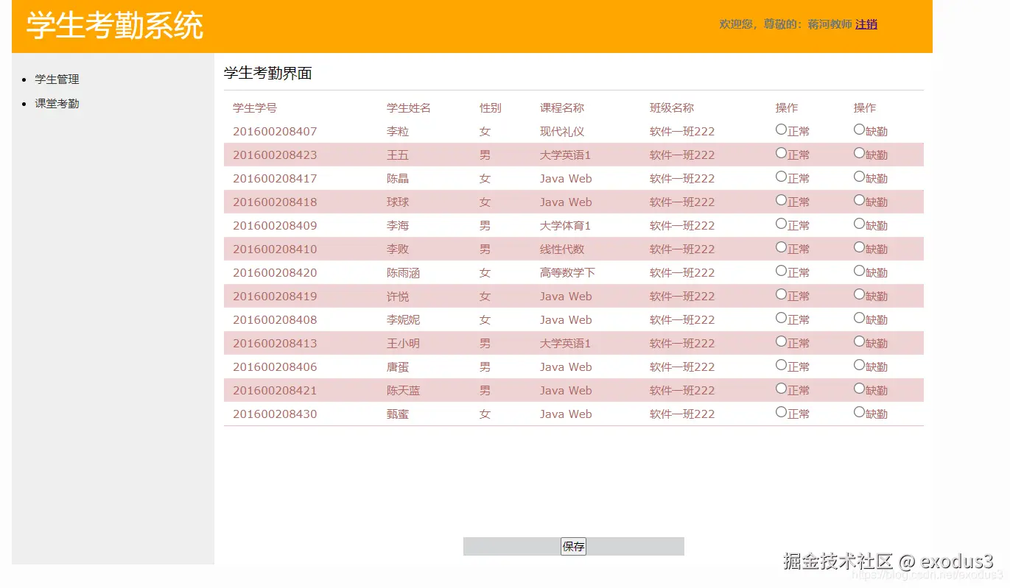Set 甄蜜 attendance to 缺勤
Viewport: 1010px width, 588px height.
[x=859, y=412]
